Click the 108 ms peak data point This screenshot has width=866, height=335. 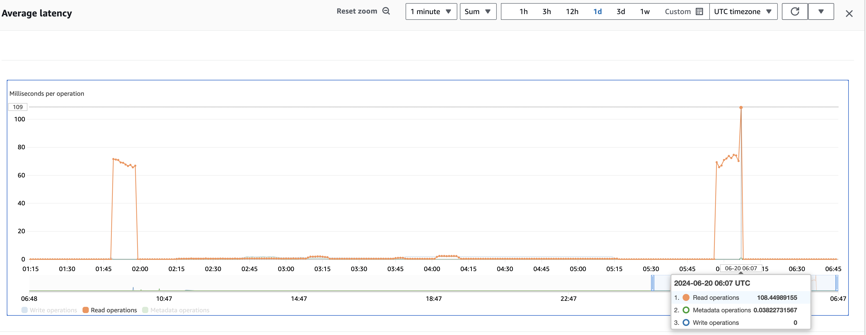pos(741,107)
